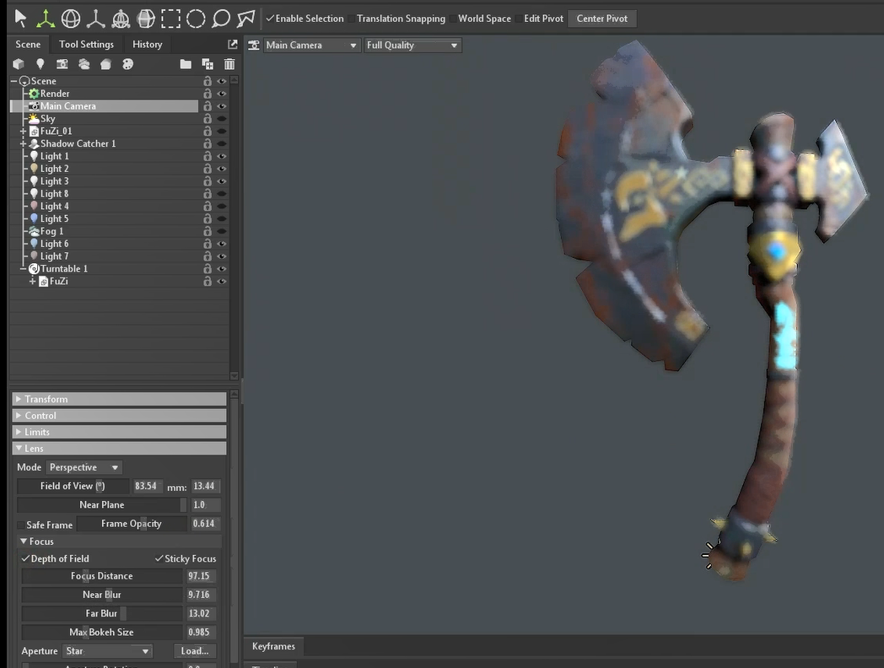Collapse the Focus subsection

pyautogui.click(x=24, y=541)
